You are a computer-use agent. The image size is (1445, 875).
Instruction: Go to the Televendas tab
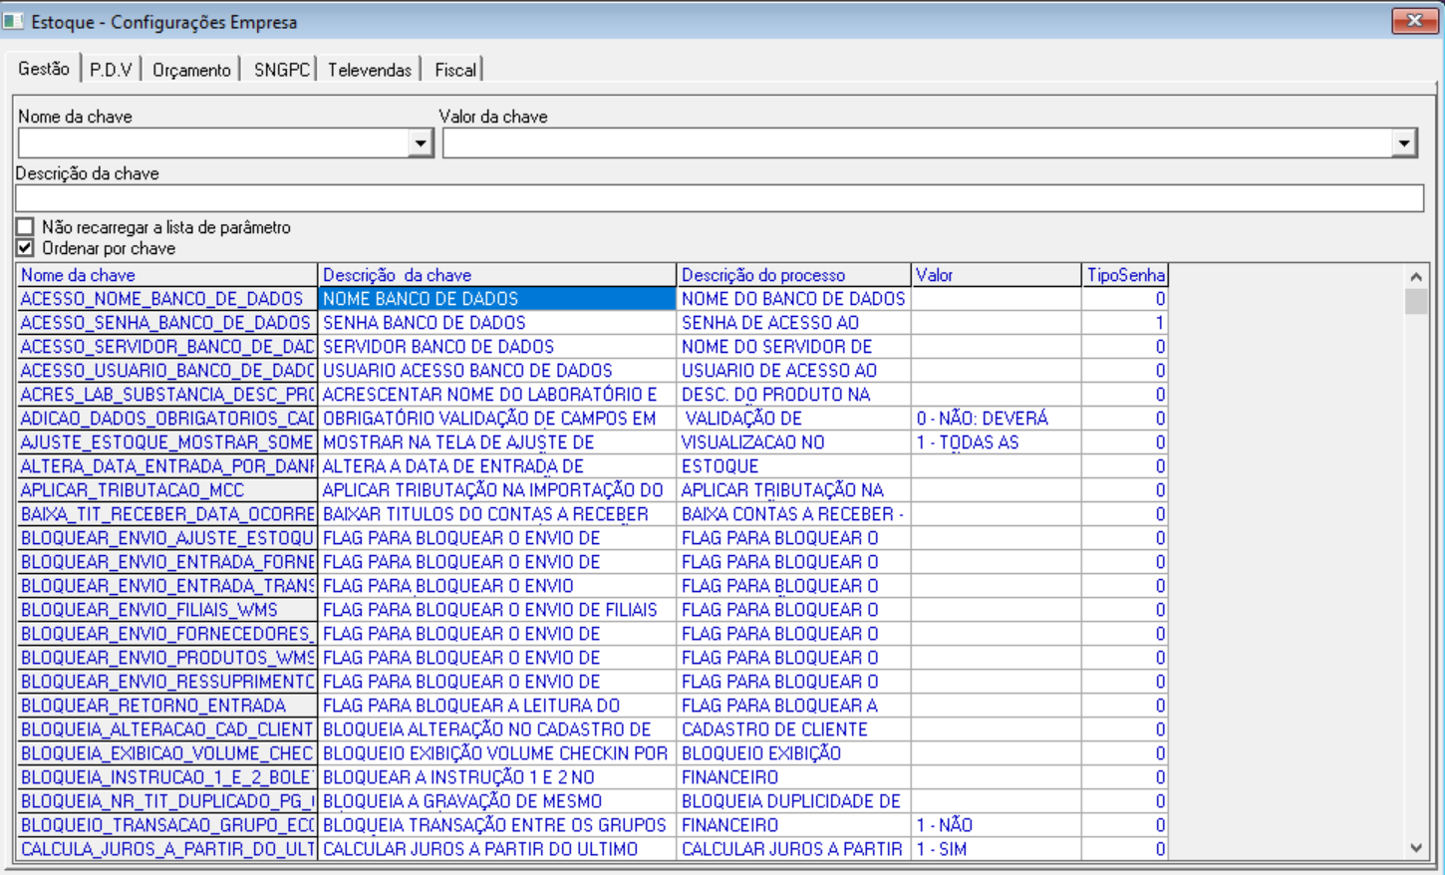tap(369, 70)
